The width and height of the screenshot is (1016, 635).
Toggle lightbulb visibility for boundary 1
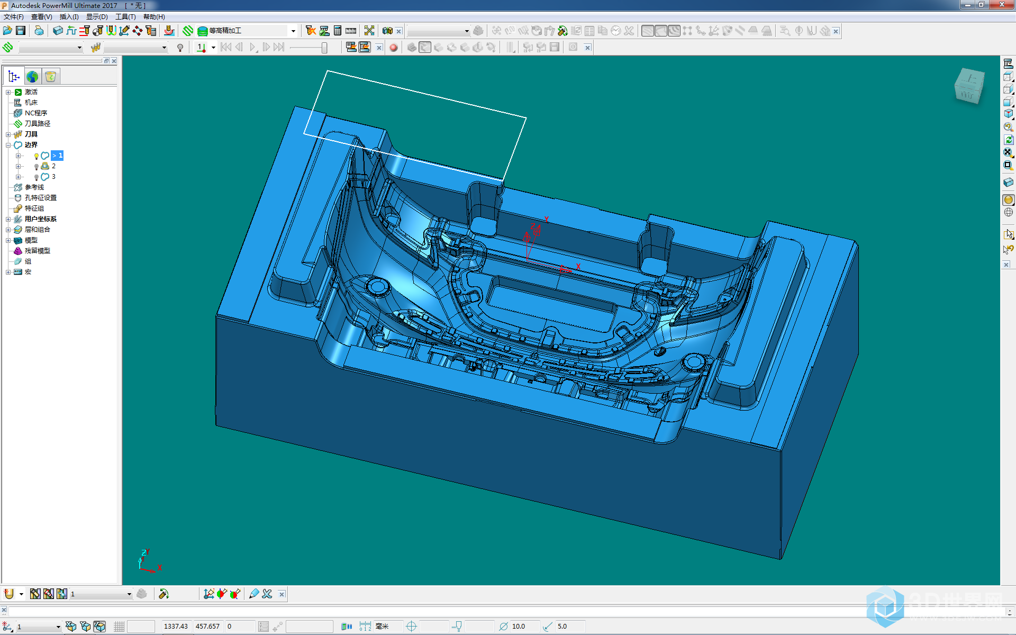(36, 156)
